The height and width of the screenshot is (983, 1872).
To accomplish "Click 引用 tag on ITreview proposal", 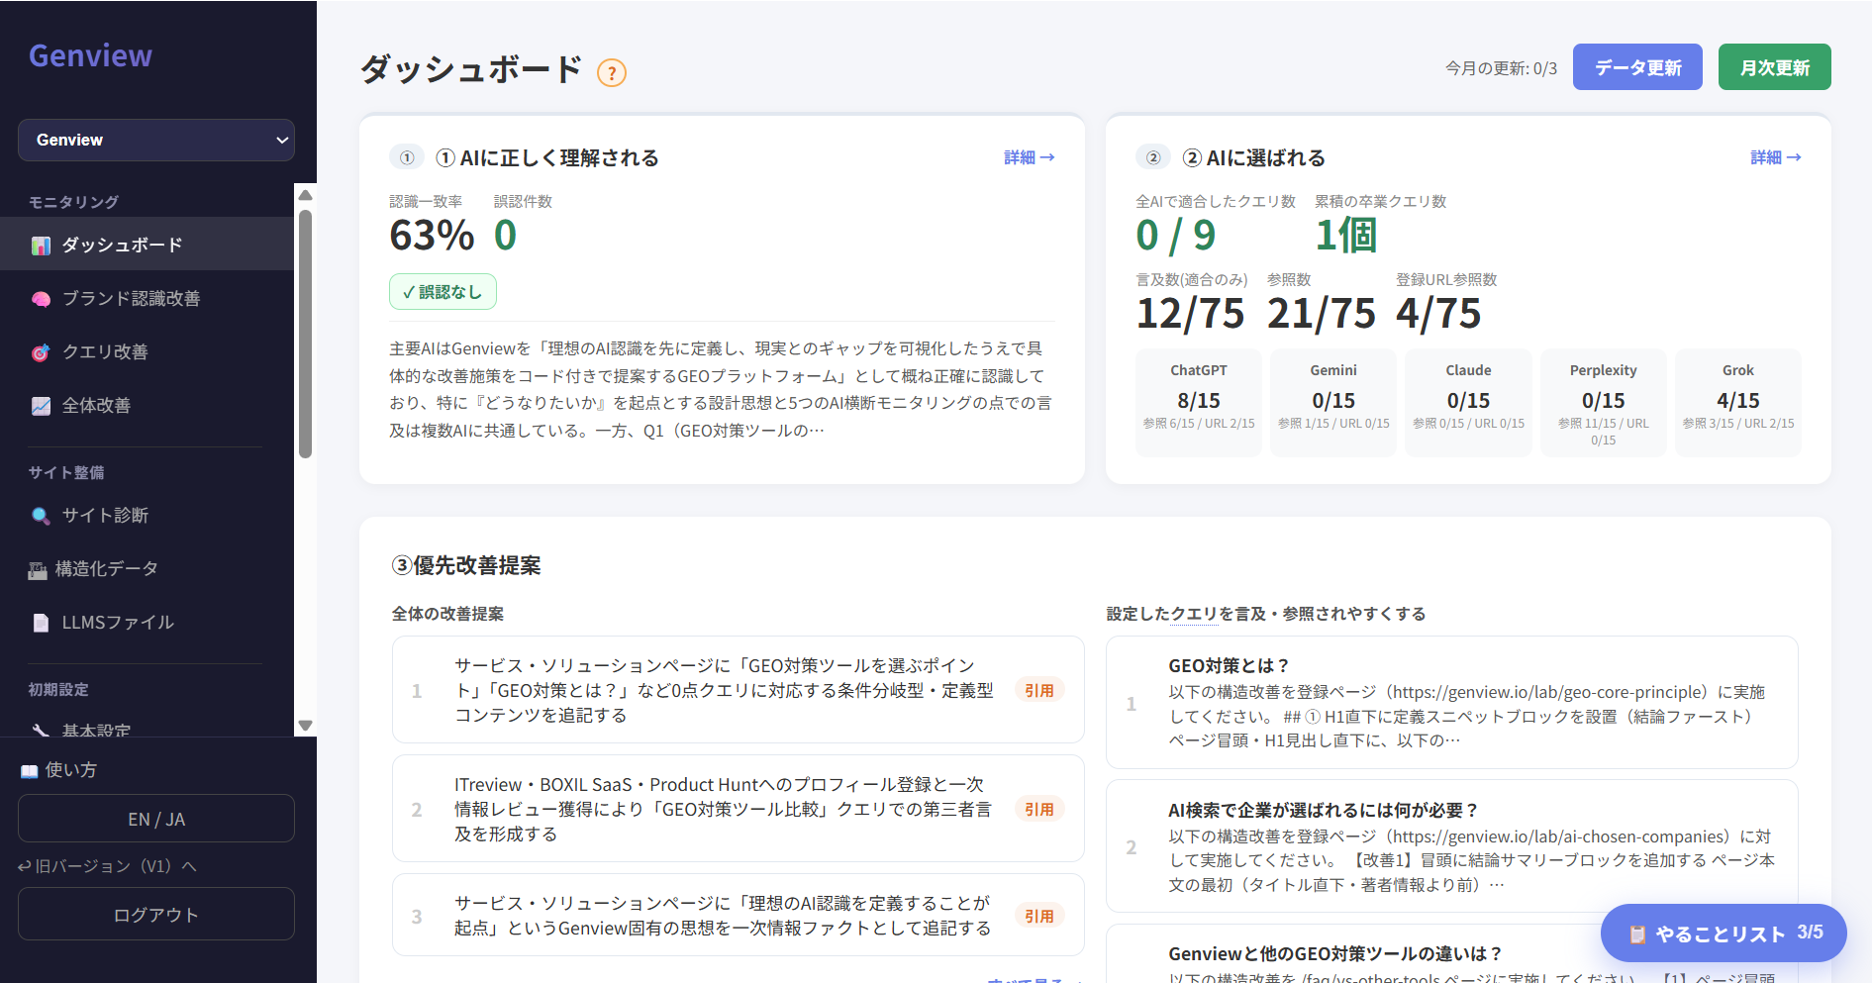I will coord(1039,809).
